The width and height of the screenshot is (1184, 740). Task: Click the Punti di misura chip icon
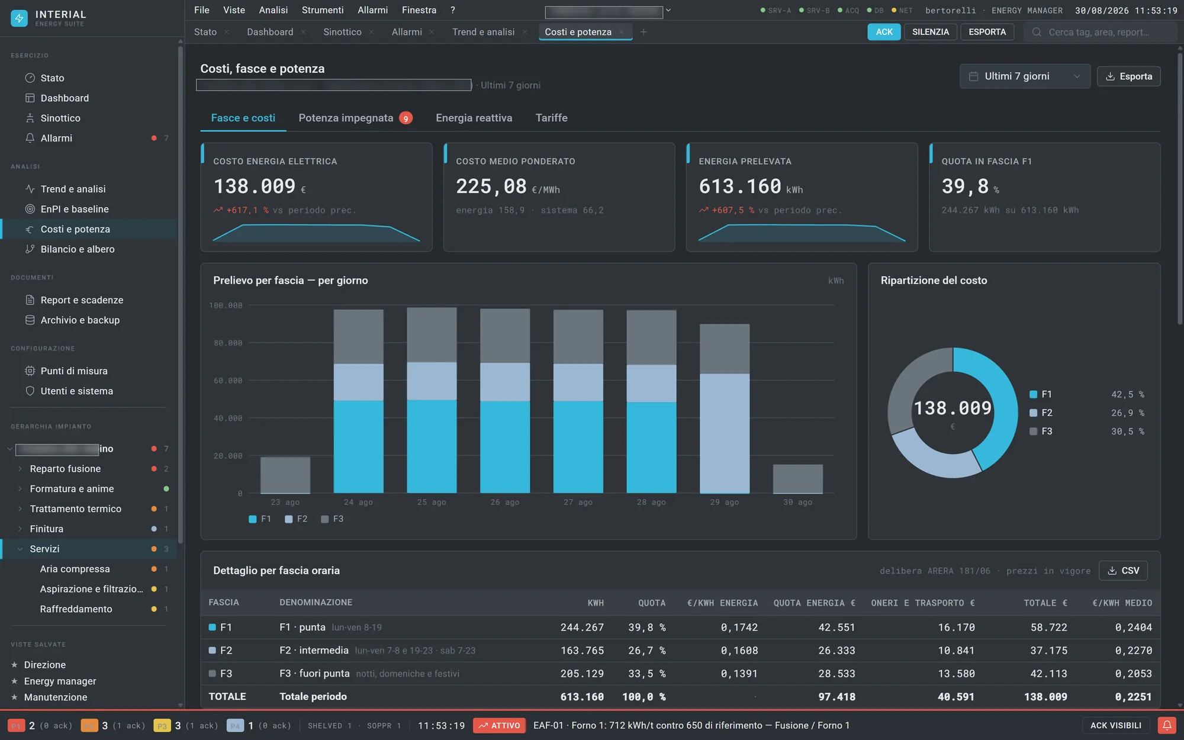[30, 371]
